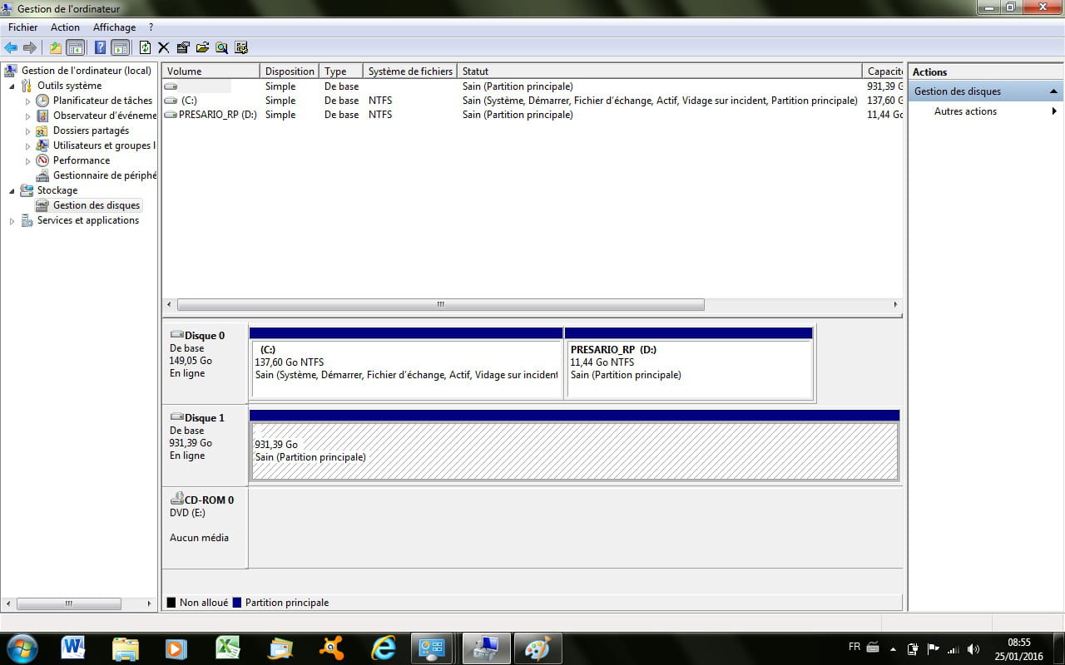Toggle the Show/Hide Action Pane button
This screenshot has height=665, width=1065.
(120, 48)
